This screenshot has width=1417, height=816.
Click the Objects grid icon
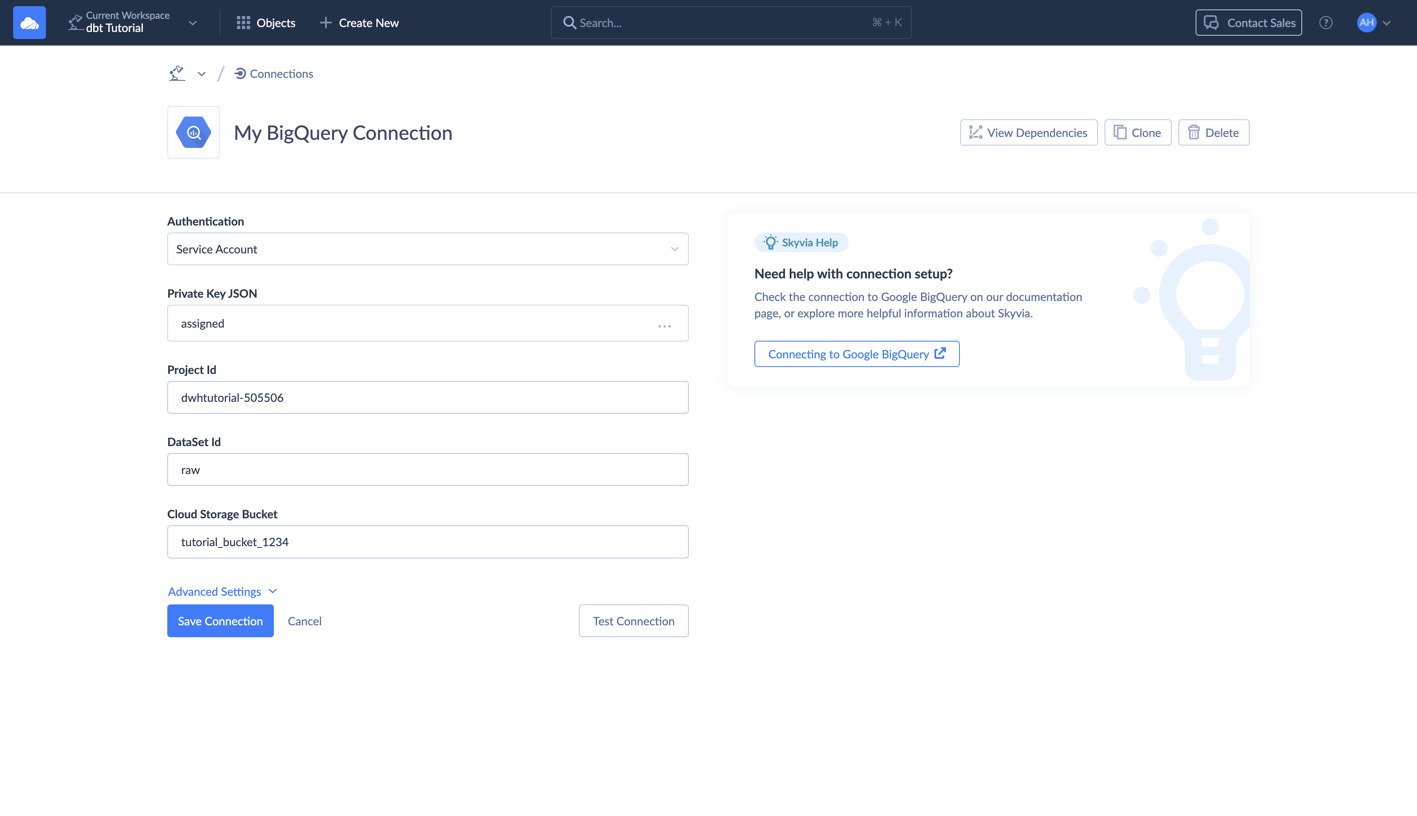point(243,23)
